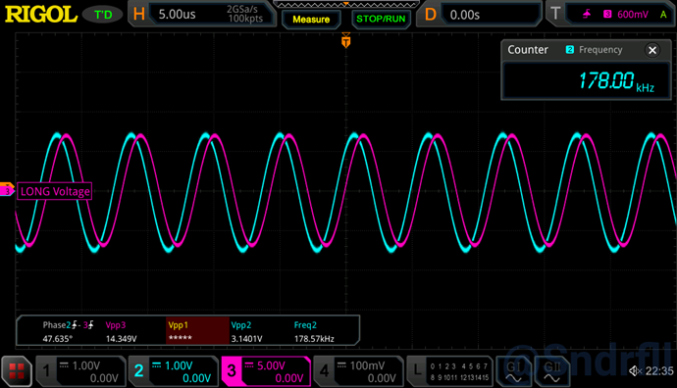Toggle channel 1 on

(x=80, y=371)
